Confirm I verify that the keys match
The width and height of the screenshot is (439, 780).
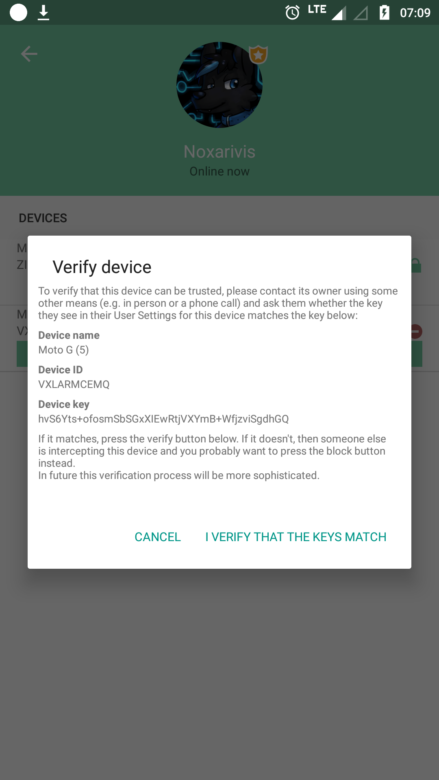[296, 537]
